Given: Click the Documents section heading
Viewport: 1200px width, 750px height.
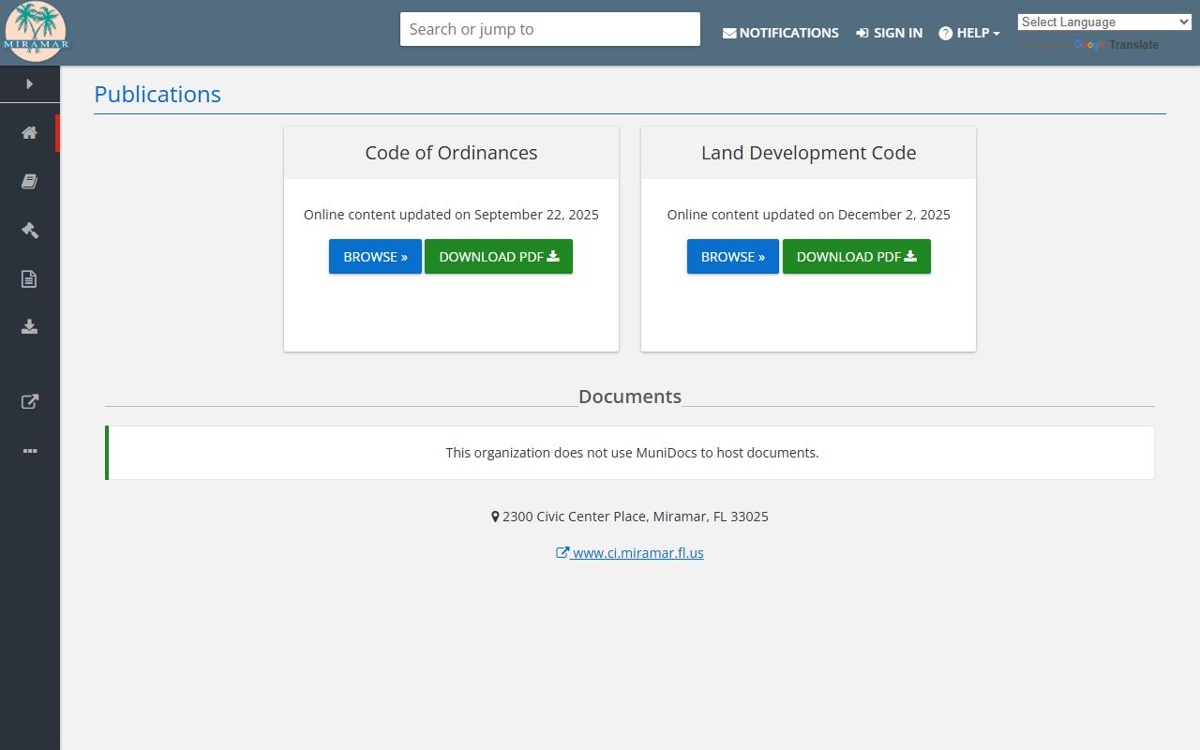Looking at the screenshot, I should click(x=630, y=397).
